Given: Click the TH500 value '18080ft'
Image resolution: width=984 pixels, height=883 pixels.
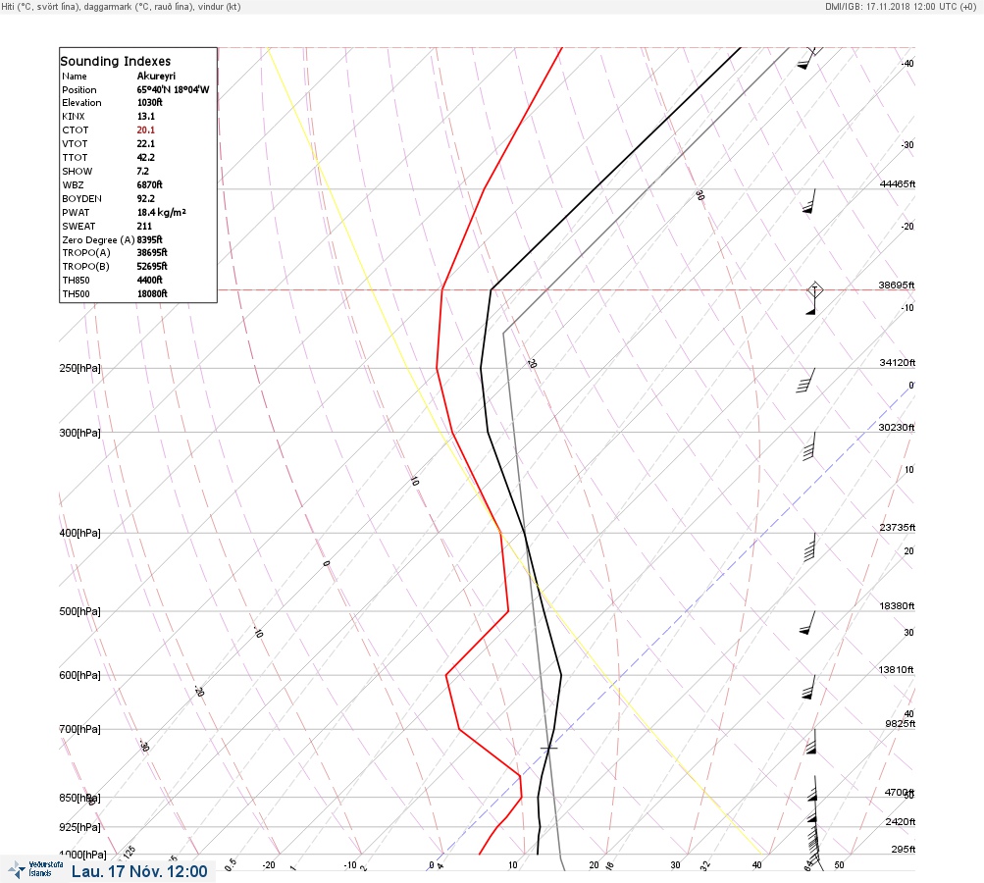Looking at the screenshot, I should [152, 293].
